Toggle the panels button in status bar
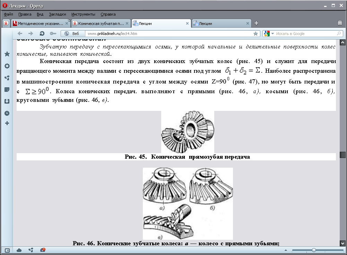 7,250
